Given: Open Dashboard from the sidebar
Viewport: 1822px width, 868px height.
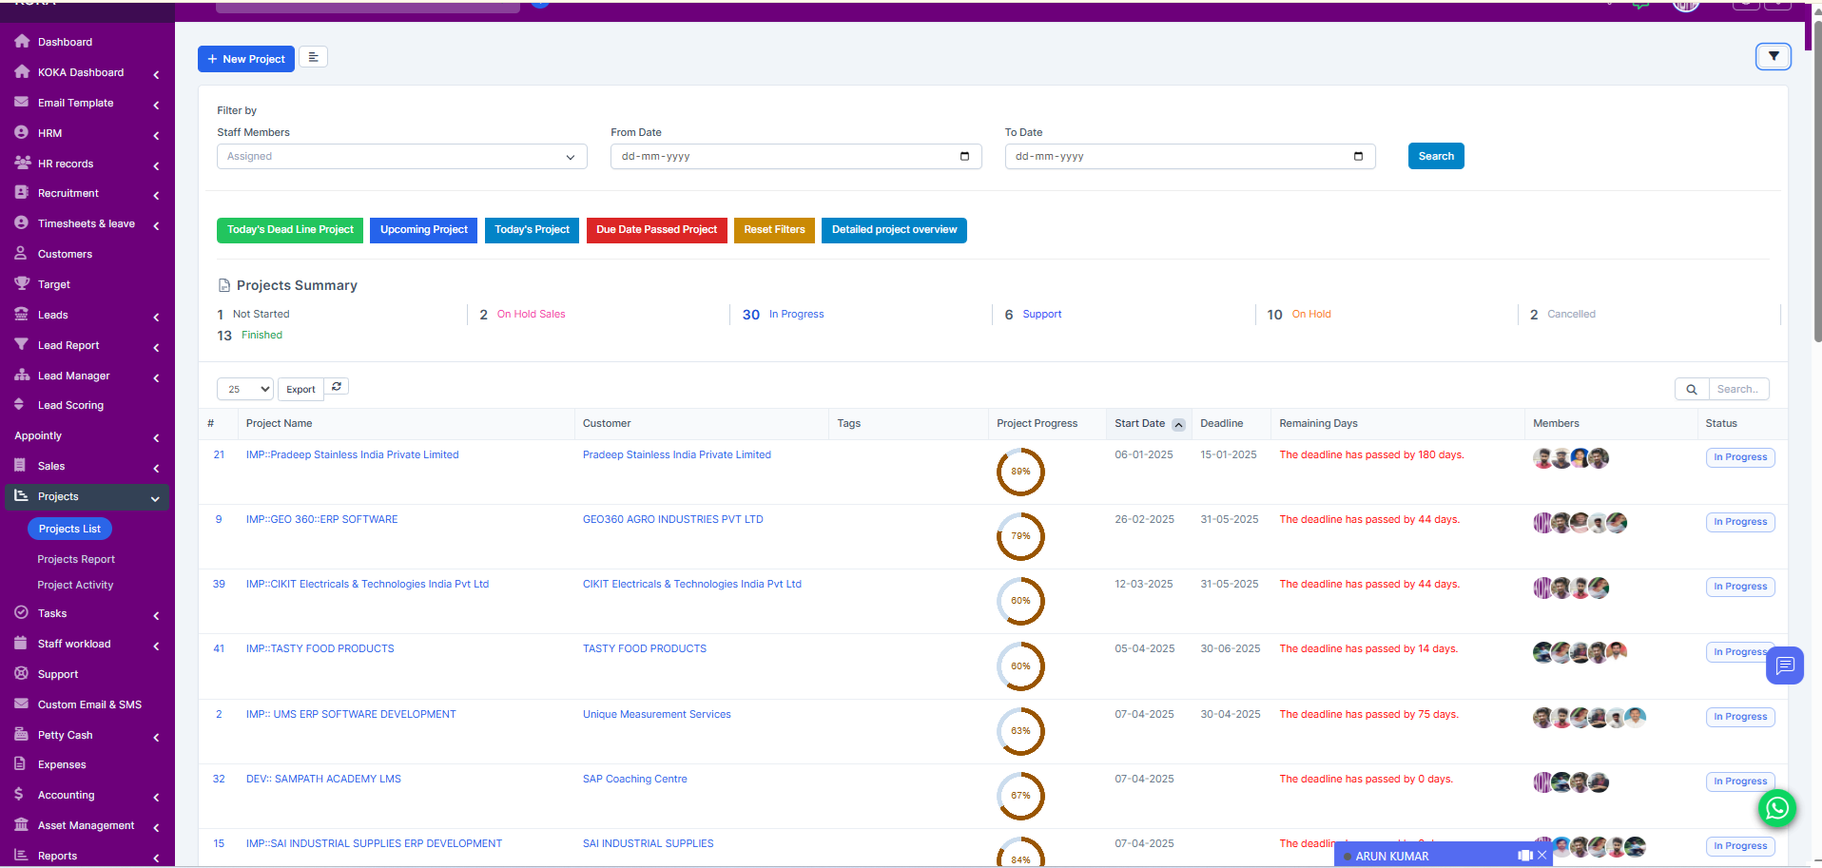Looking at the screenshot, I should [65, 43].
